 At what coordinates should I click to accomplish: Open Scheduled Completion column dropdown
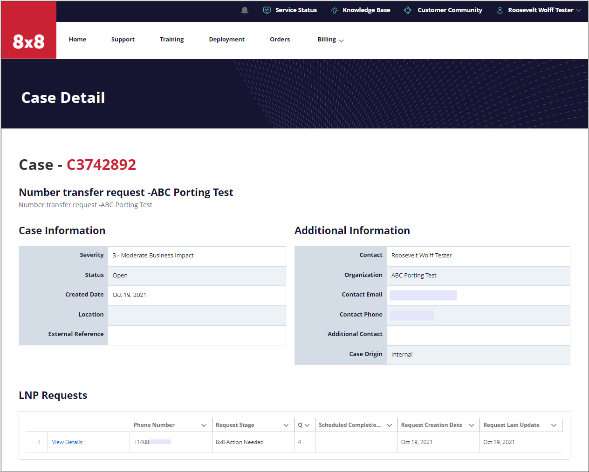pyautogui.click(x=390, y=425)
